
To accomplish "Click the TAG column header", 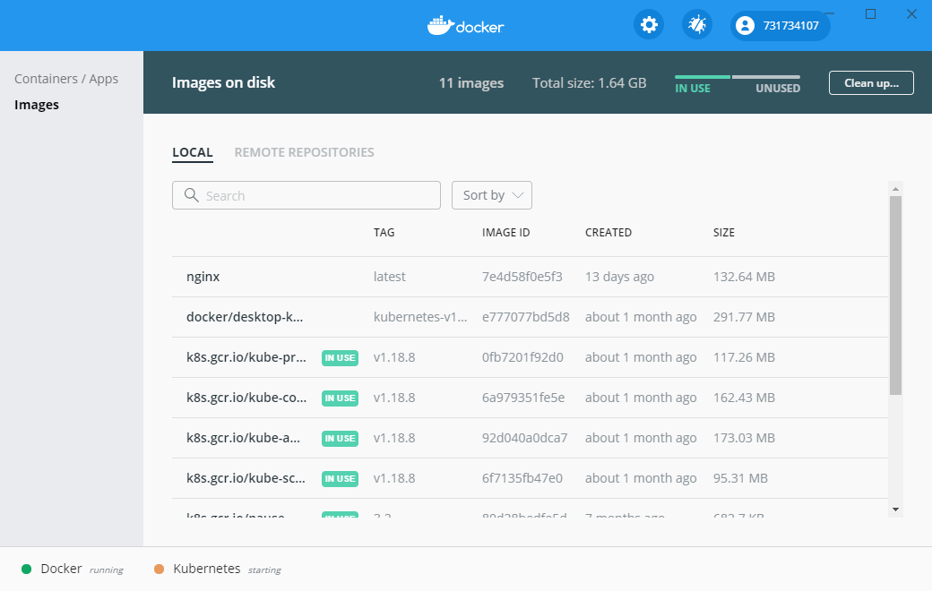I will click(x=384, y=233).
